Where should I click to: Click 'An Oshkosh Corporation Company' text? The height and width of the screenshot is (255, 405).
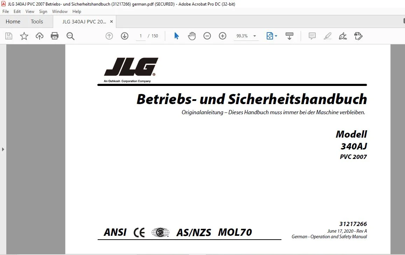[127, 81]
